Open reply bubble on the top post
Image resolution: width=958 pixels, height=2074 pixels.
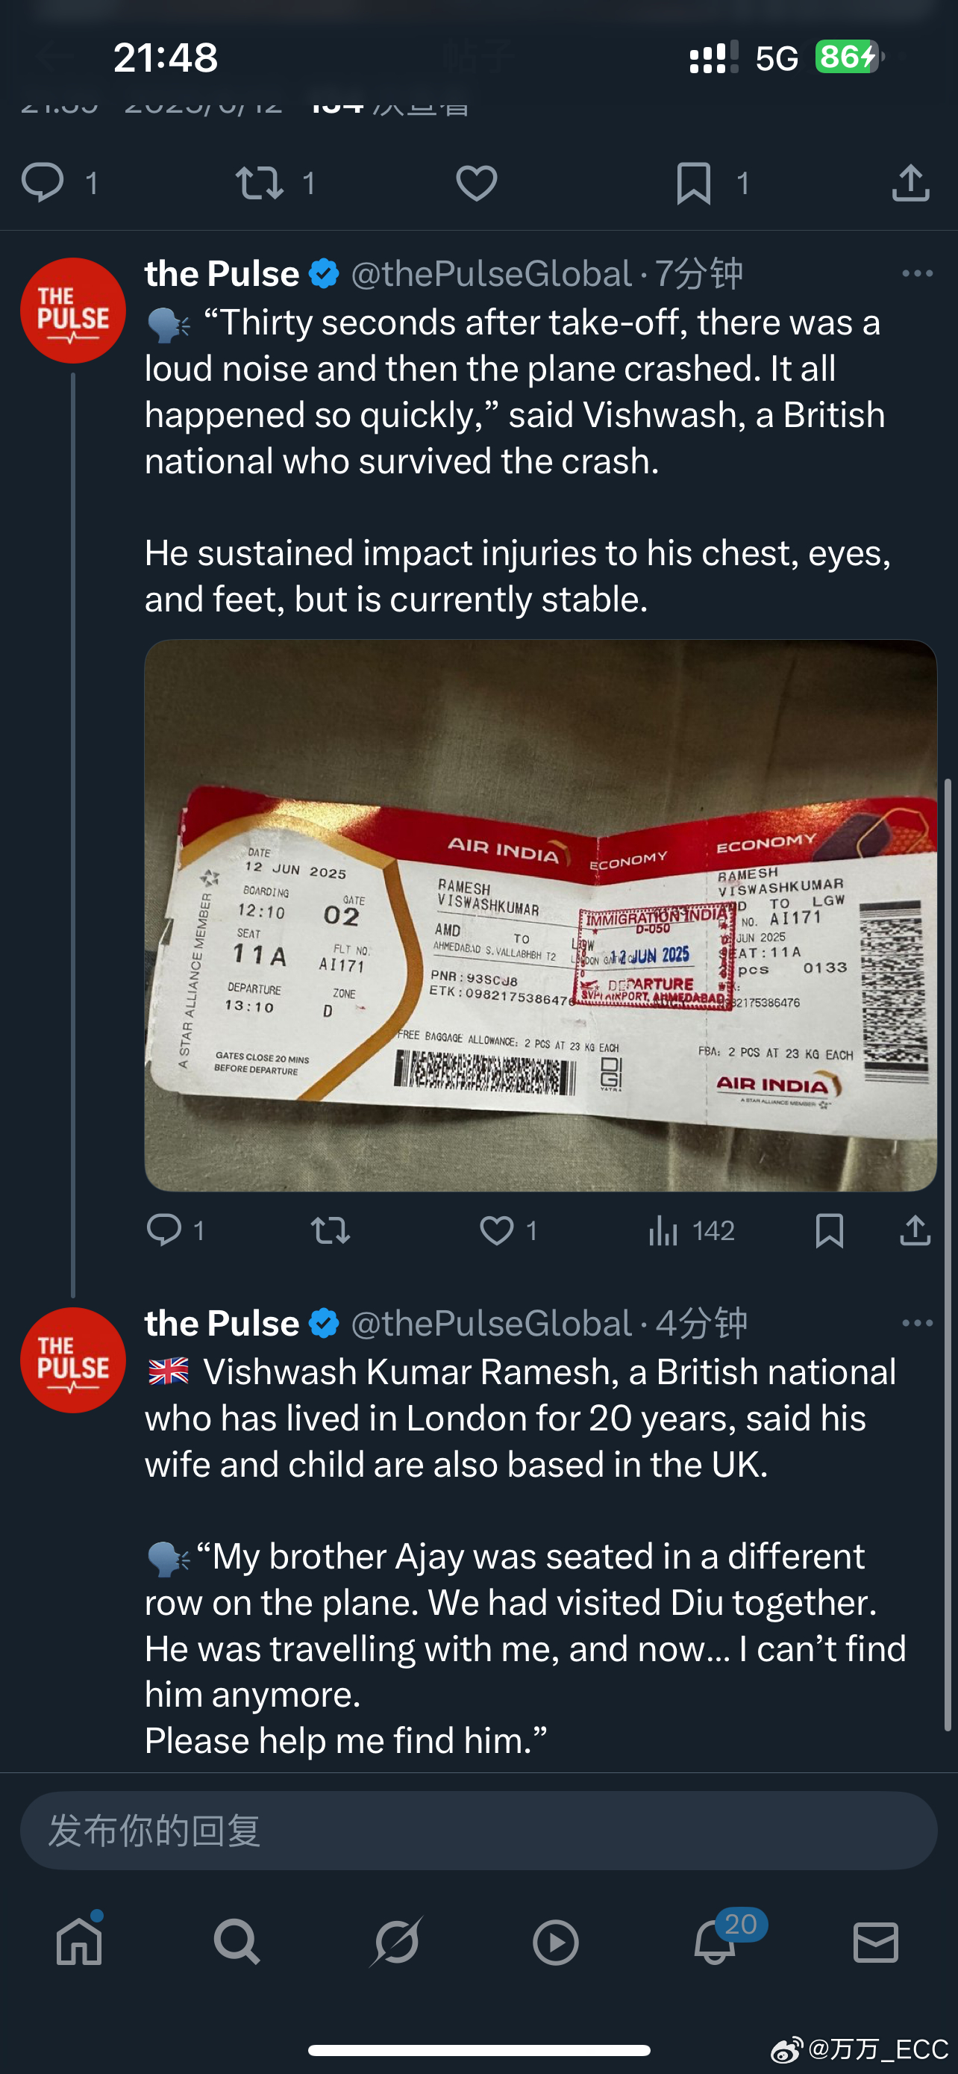pyautogui.click(x=42, y=182)
